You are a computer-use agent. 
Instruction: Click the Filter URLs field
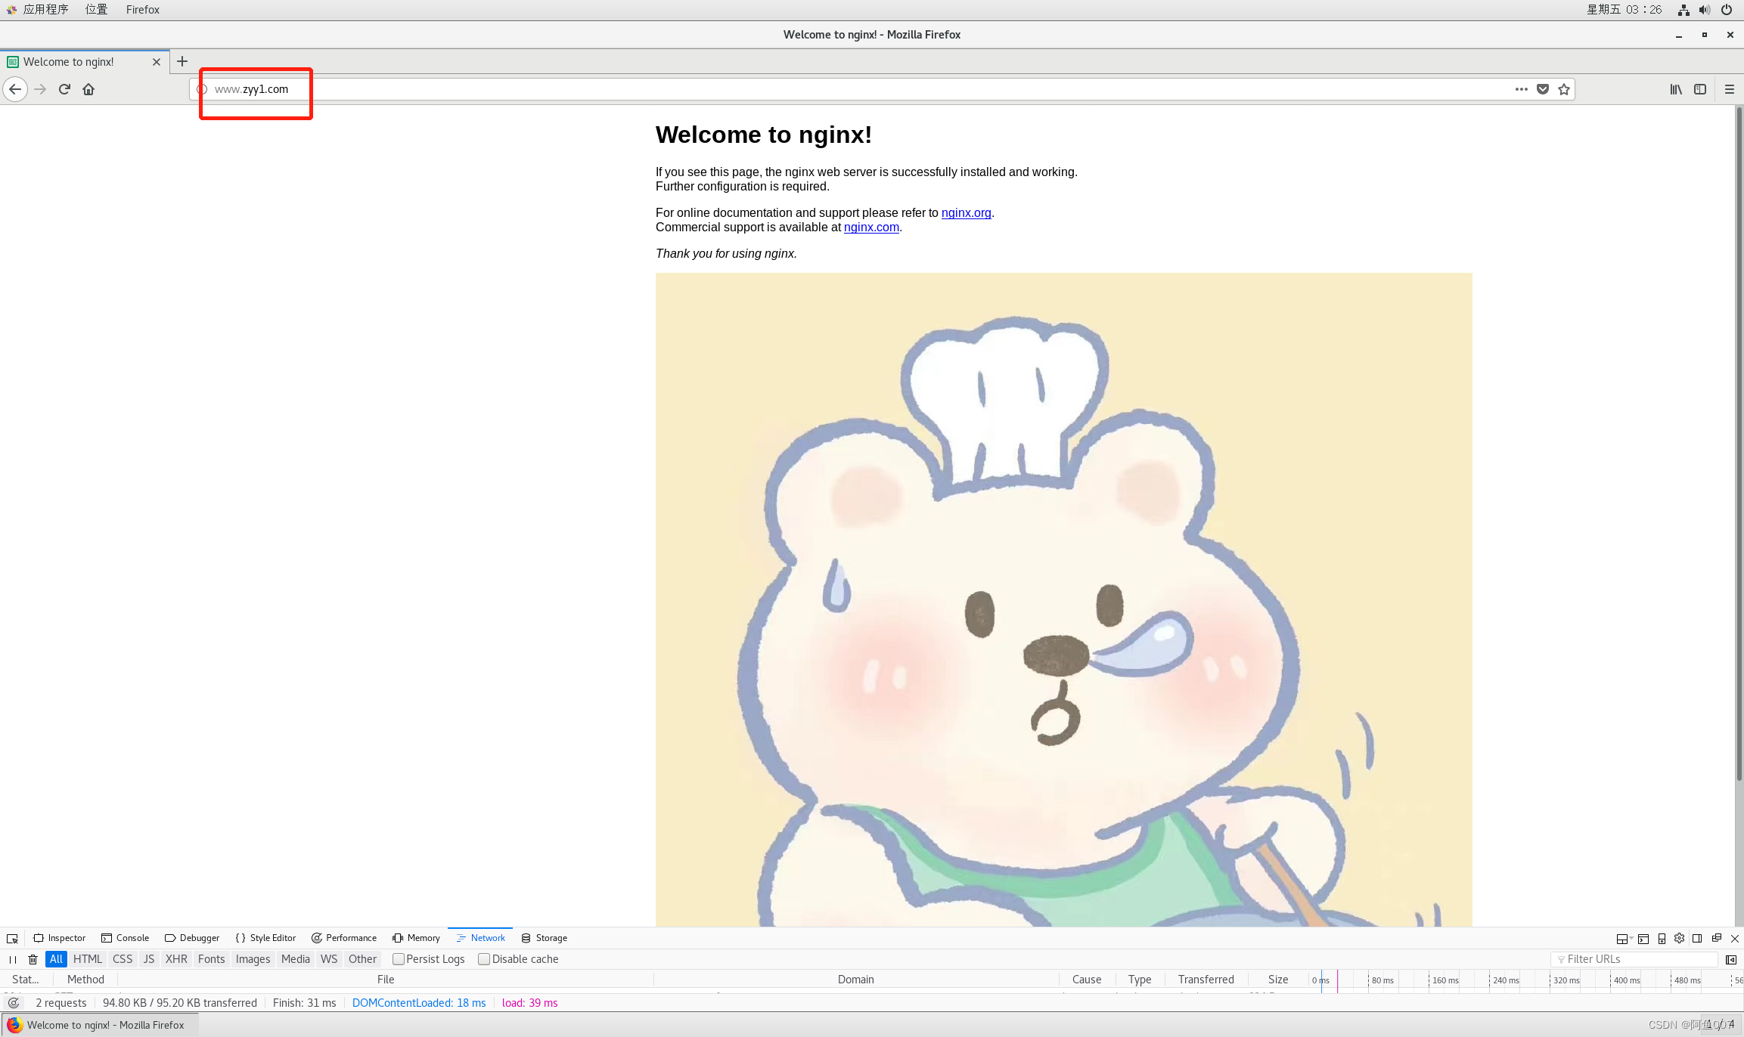1634,959
